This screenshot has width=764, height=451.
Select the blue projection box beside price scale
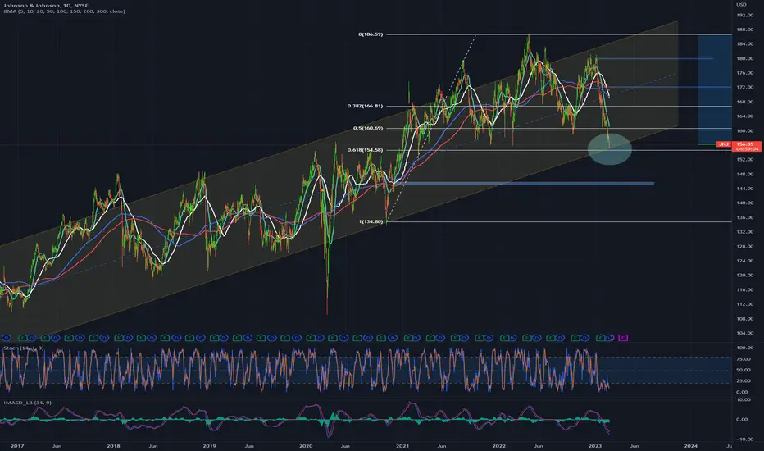point(715,89)
